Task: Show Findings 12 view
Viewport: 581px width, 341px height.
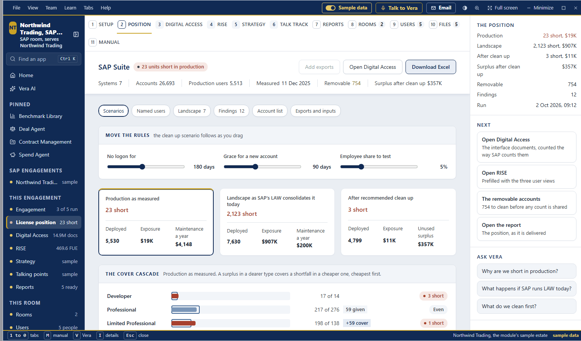Action: [x=231, y=111]
